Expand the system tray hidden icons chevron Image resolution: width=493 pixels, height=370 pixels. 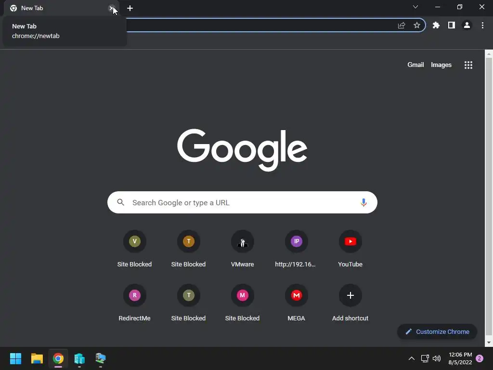411,358
